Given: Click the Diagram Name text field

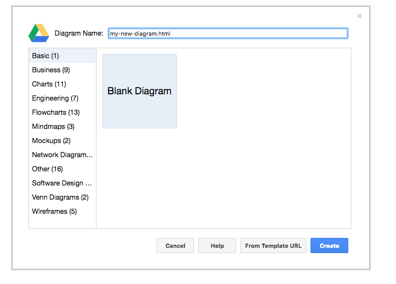Looking at the screenshot, I should [x=228, y=34].
